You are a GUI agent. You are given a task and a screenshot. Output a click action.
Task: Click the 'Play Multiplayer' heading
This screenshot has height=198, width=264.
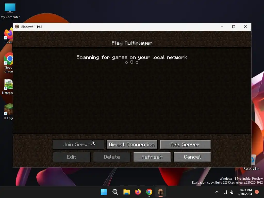pos(132,43)
